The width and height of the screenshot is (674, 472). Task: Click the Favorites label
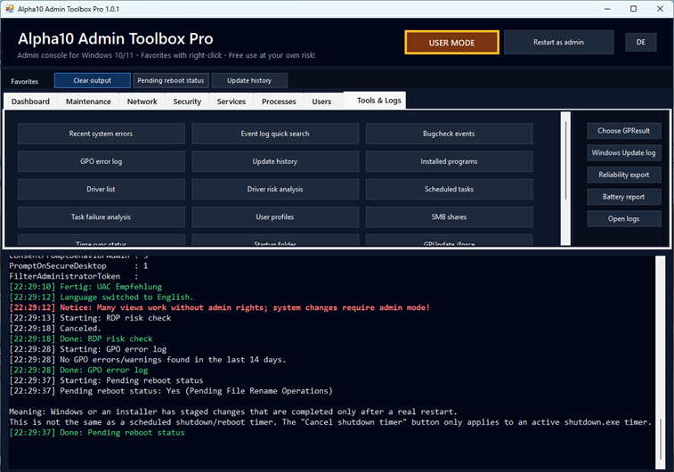pos(25,81)
